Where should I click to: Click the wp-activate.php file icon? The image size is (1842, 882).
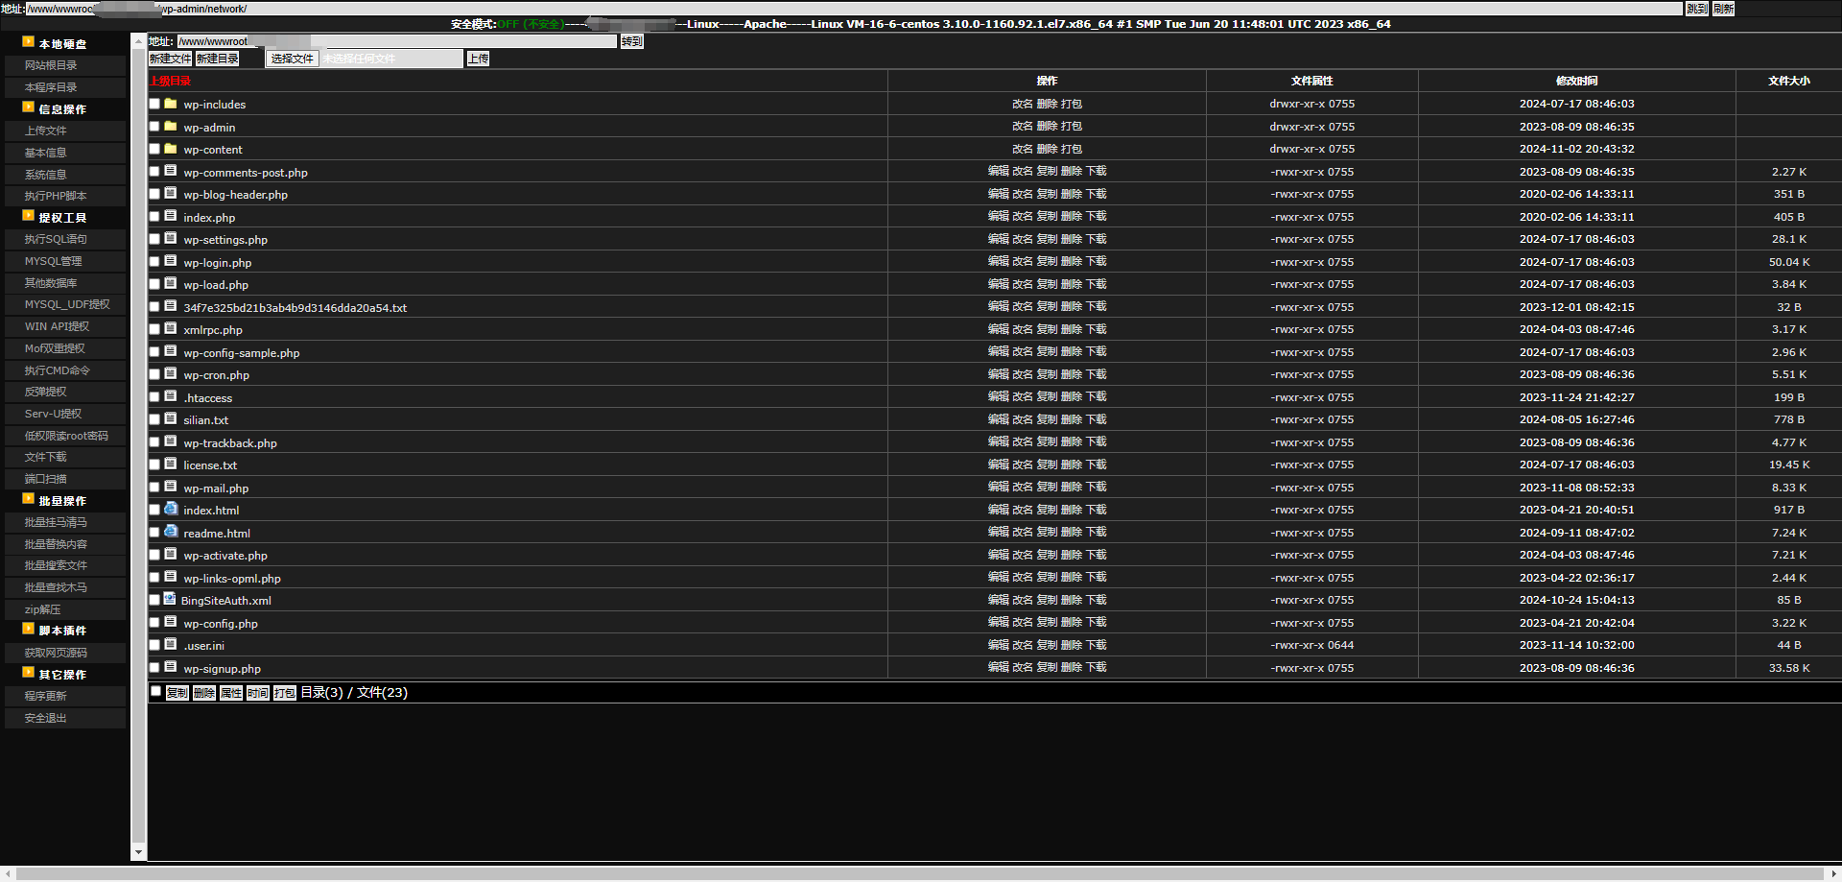(171, 555)
